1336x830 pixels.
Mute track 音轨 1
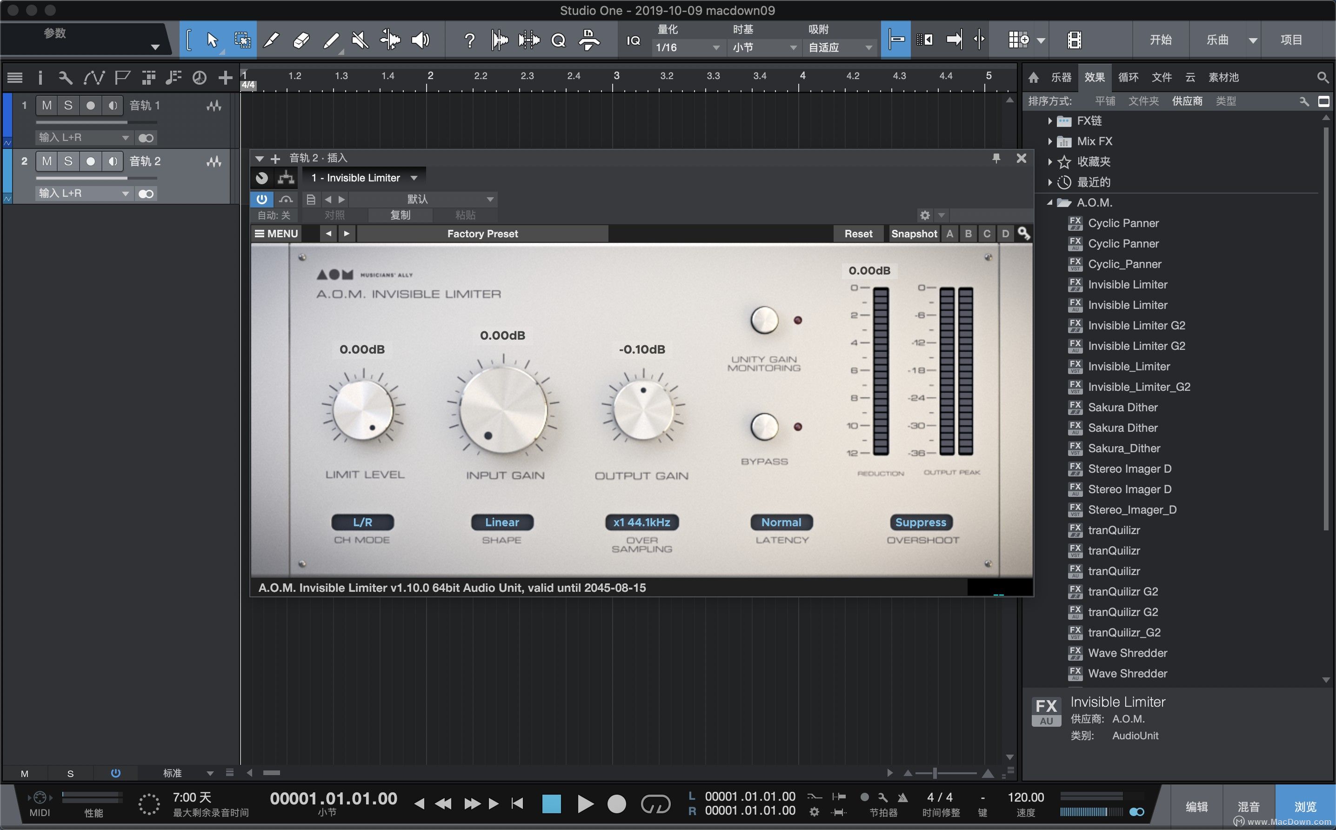point(47,106)
